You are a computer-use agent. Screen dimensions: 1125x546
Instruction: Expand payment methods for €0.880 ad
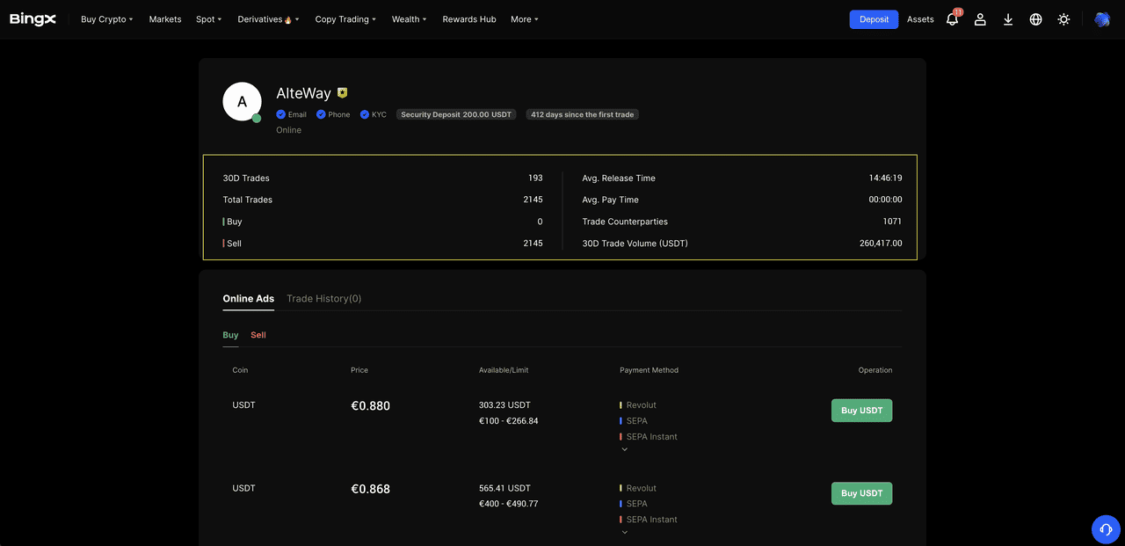click(x=625, y=449)
